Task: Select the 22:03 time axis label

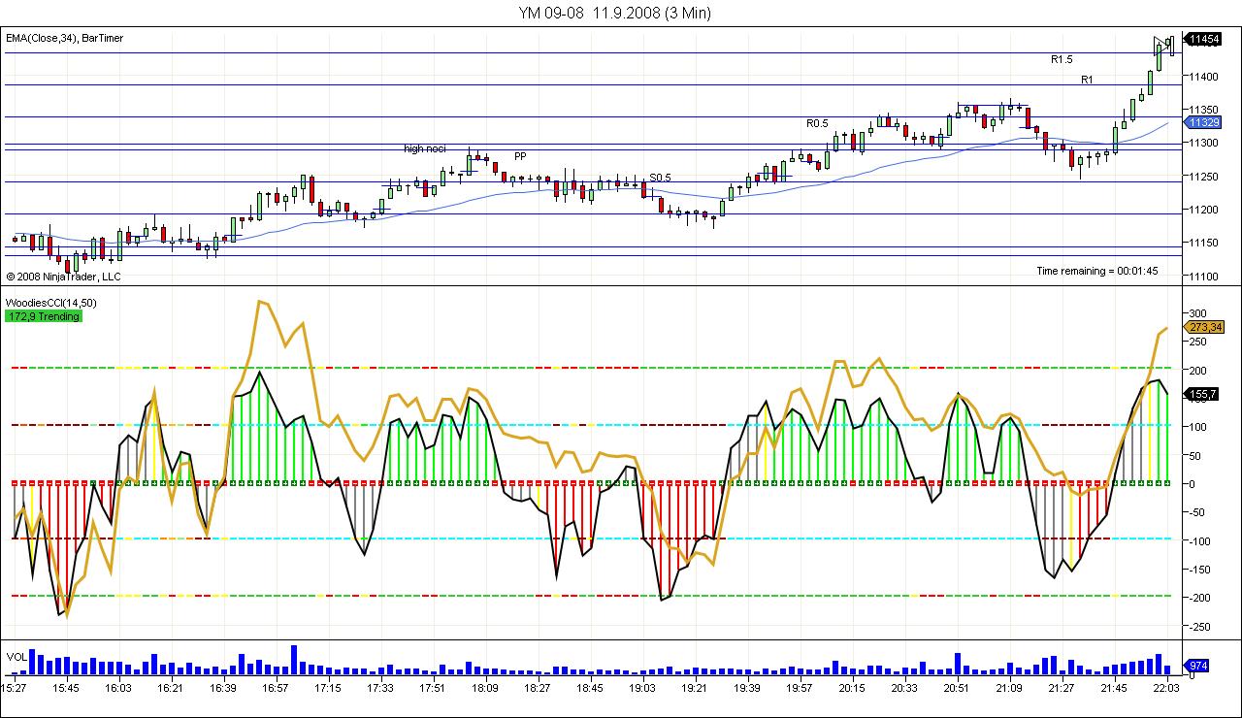Action: point(1166,688)
